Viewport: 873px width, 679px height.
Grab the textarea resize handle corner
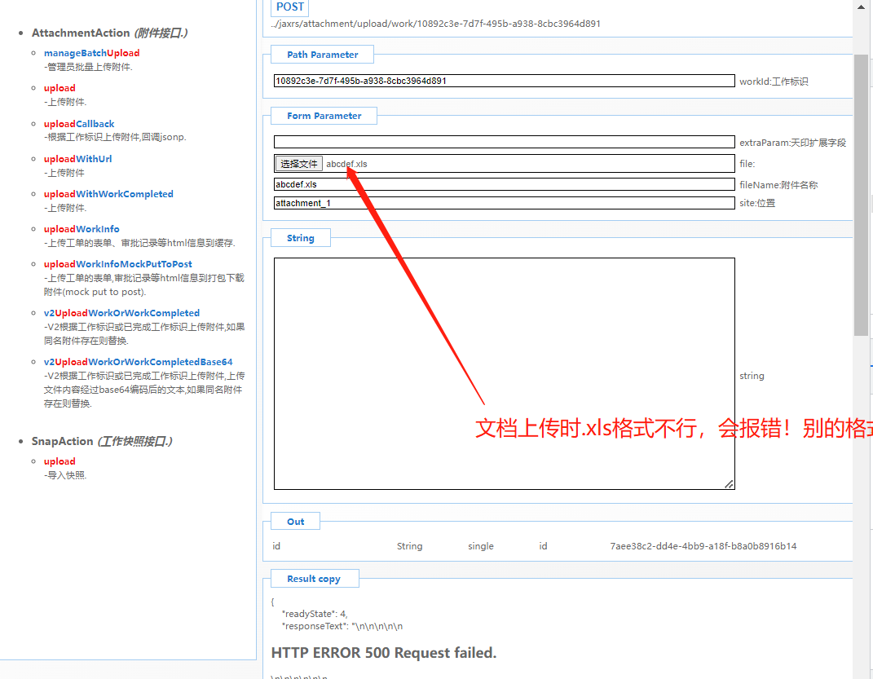tap(729, 484)
